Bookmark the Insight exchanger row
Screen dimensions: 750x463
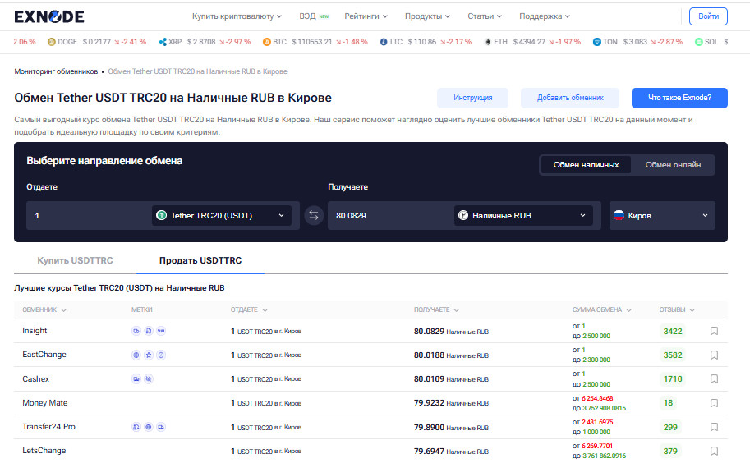click(714, 332)
